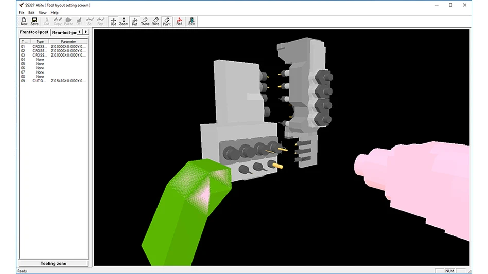Switch to the Rear-tool-post tab
488x274 pixels.
point(65,32)
